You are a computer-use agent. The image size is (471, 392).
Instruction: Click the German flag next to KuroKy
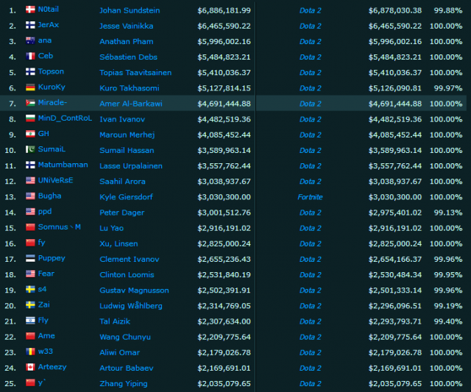[x=30, y=88]
